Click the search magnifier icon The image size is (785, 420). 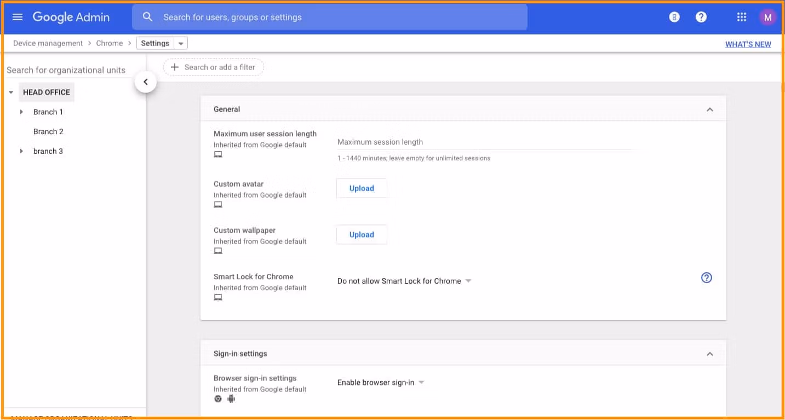pos(147,17)
